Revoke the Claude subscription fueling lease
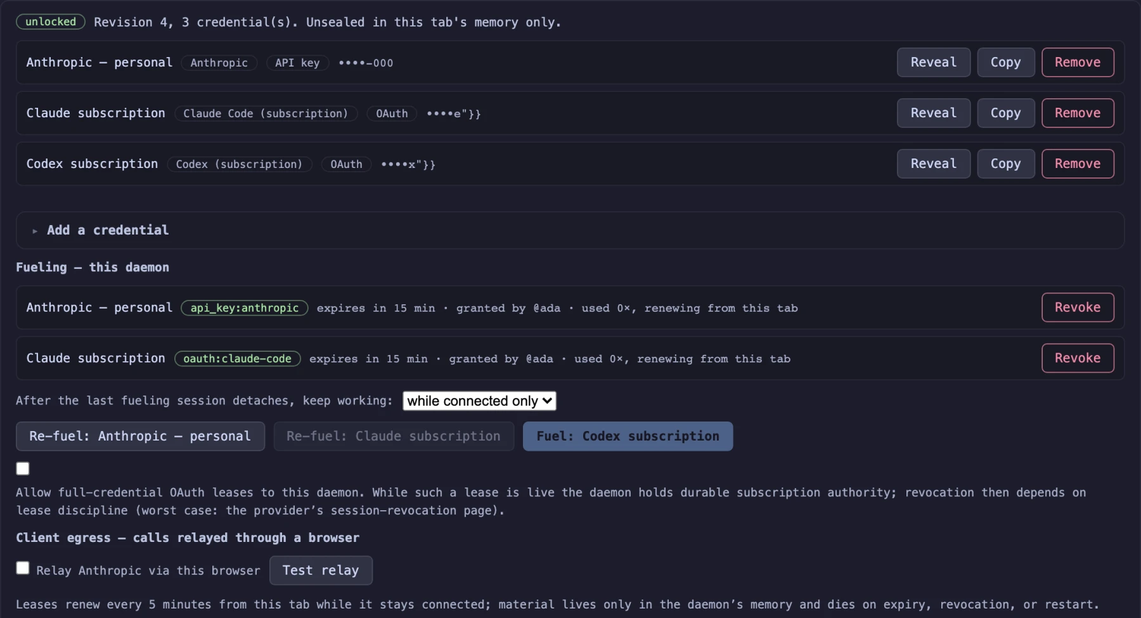Viewport: 1141px width, 618px height. point(1078,358)
